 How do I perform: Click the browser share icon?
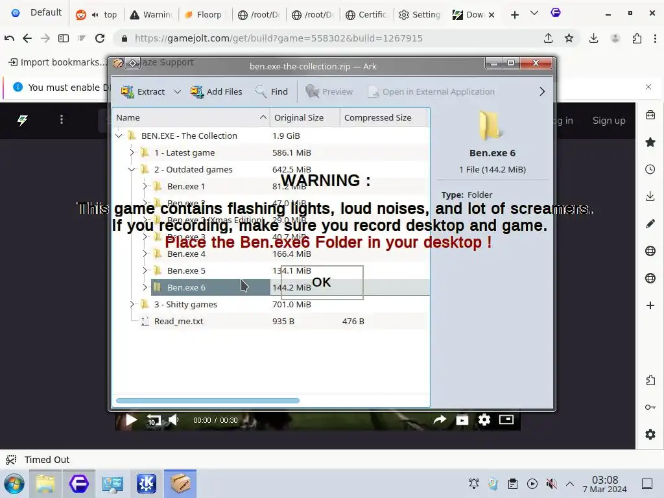tap(548, 38)
